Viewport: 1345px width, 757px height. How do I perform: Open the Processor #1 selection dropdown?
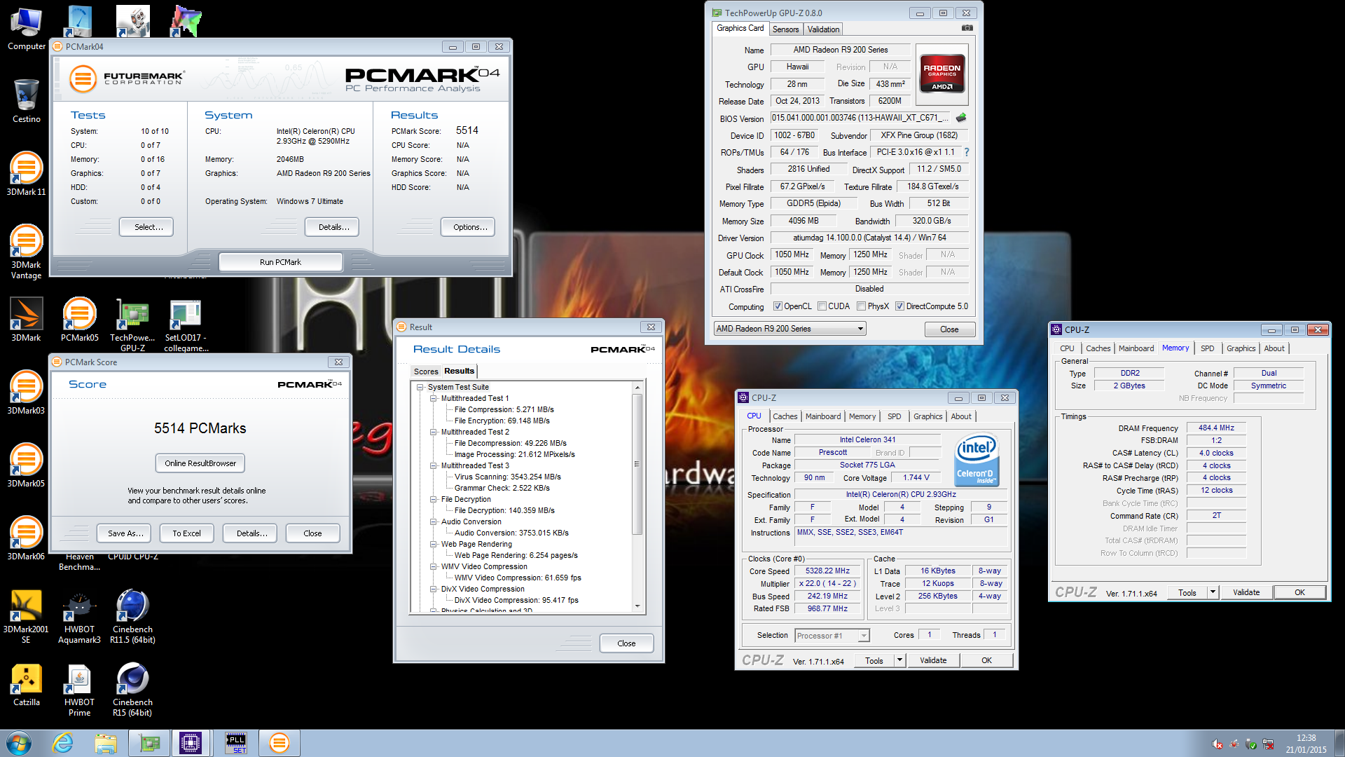tap(832, 636)
